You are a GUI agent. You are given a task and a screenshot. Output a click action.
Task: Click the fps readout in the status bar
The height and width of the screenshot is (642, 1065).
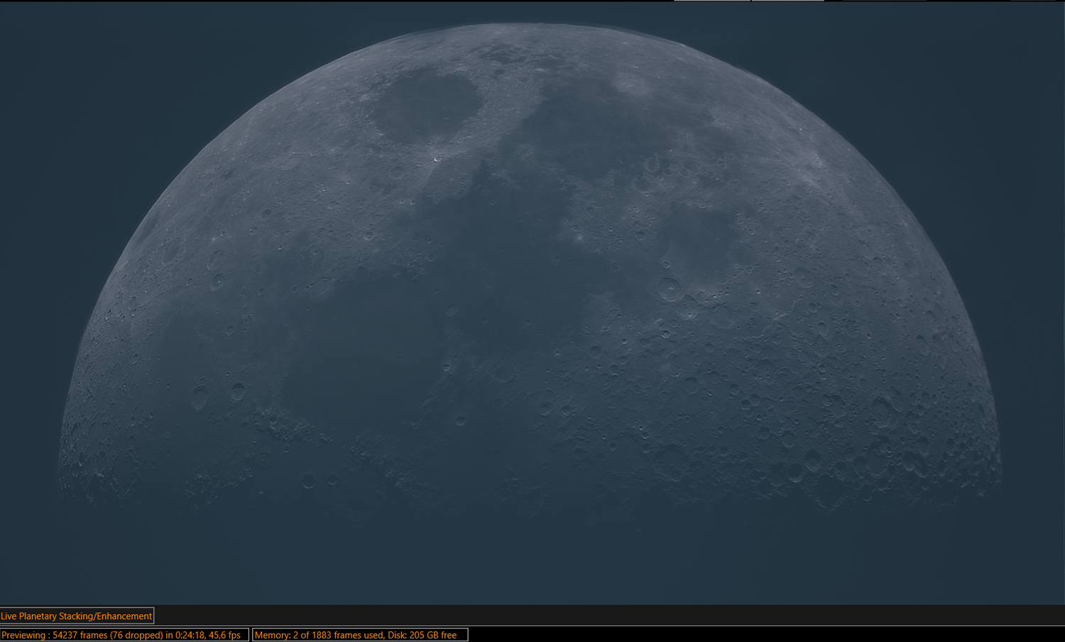click(224, 635)
